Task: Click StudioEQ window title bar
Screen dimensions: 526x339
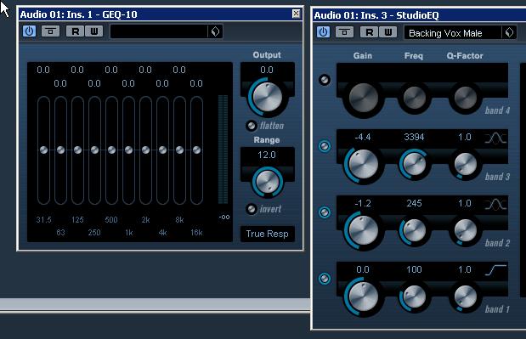Action: click(x=419, y=15)
